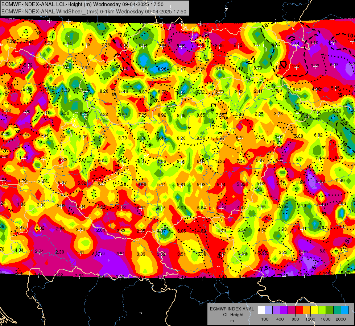
Task: Click the 7.28 wind shear value
Action: pyautogui.click(x=106, y=45)
